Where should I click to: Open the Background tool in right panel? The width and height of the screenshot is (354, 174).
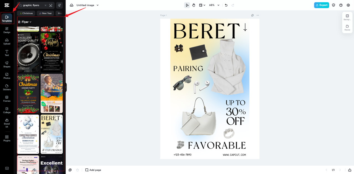[347, 17]
